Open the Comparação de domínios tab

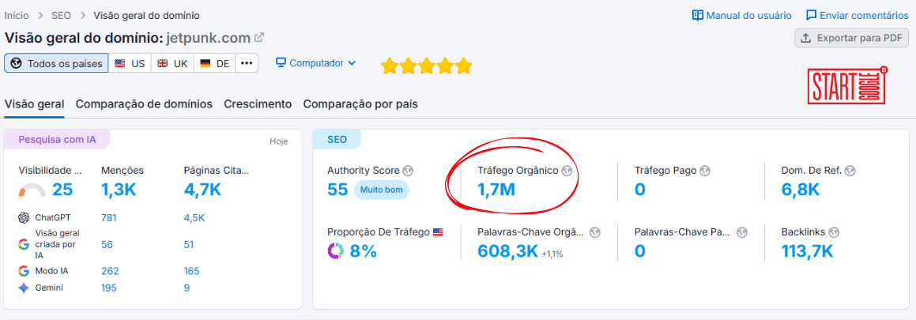pyautogui.click(x=144, y=104)
